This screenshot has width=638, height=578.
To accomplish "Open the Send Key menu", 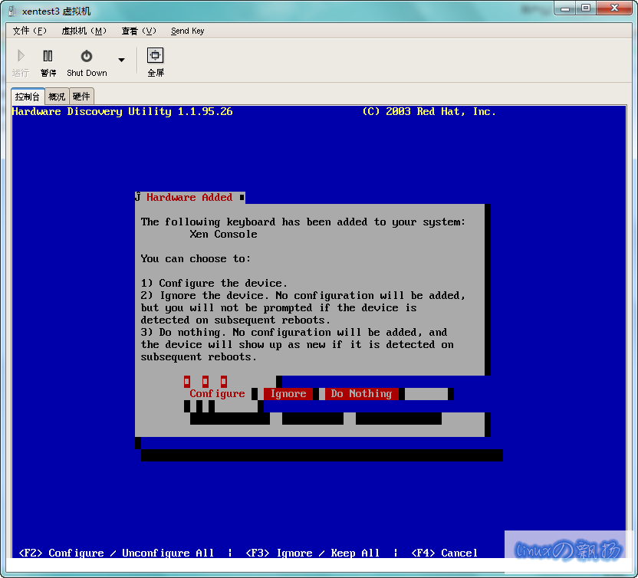I will click(187, 31).
